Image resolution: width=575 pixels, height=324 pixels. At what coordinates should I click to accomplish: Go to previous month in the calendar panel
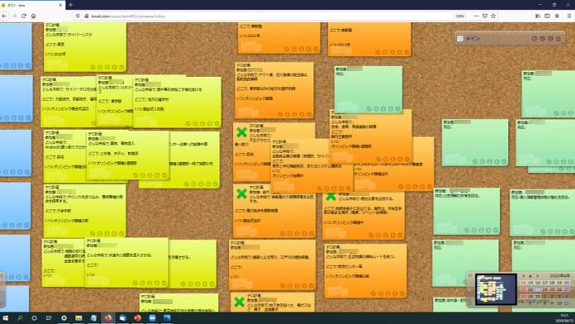point(523,276)
